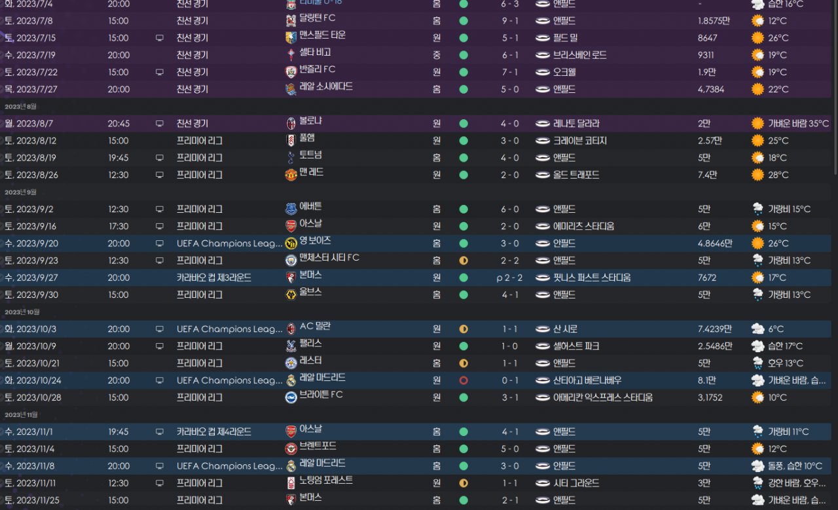Viewport: 838px width, 510px height.
Task: Click the stadium icon beside 올드 트래포드
Action: coord(543,175)
